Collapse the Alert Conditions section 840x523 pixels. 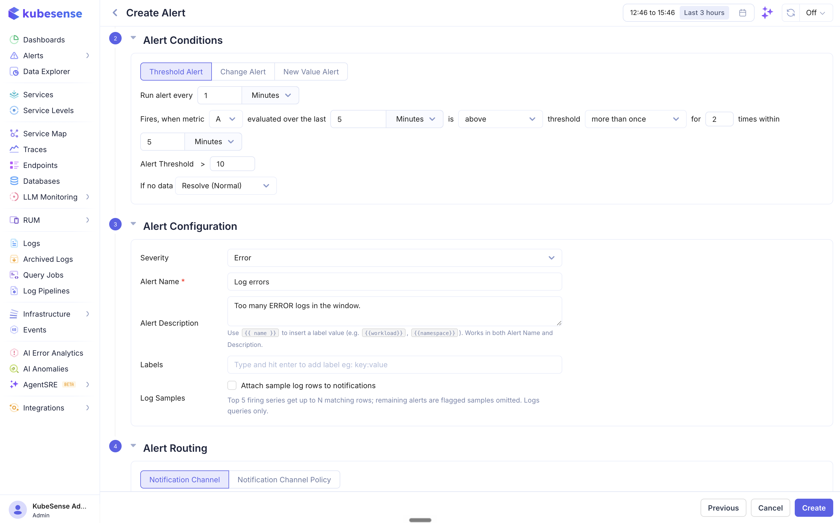[x=133, y=38]
